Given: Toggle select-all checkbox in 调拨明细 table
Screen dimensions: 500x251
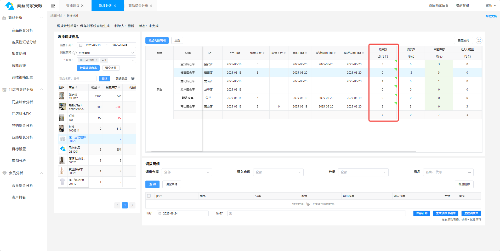Looking at the screenshot, I should click(149, 196).
